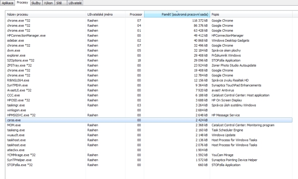Select the Uživatelé tab
This screenshot has width=298, height=179.
click(x=74, y=3)
